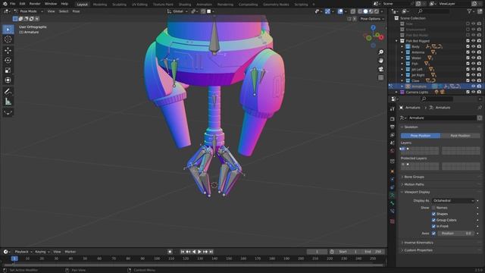Click the Pose Position button
The image size is (485, 273).
point(421,136)
